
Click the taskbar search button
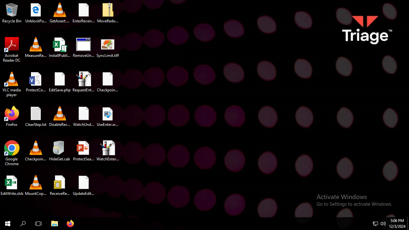point(23,224)
